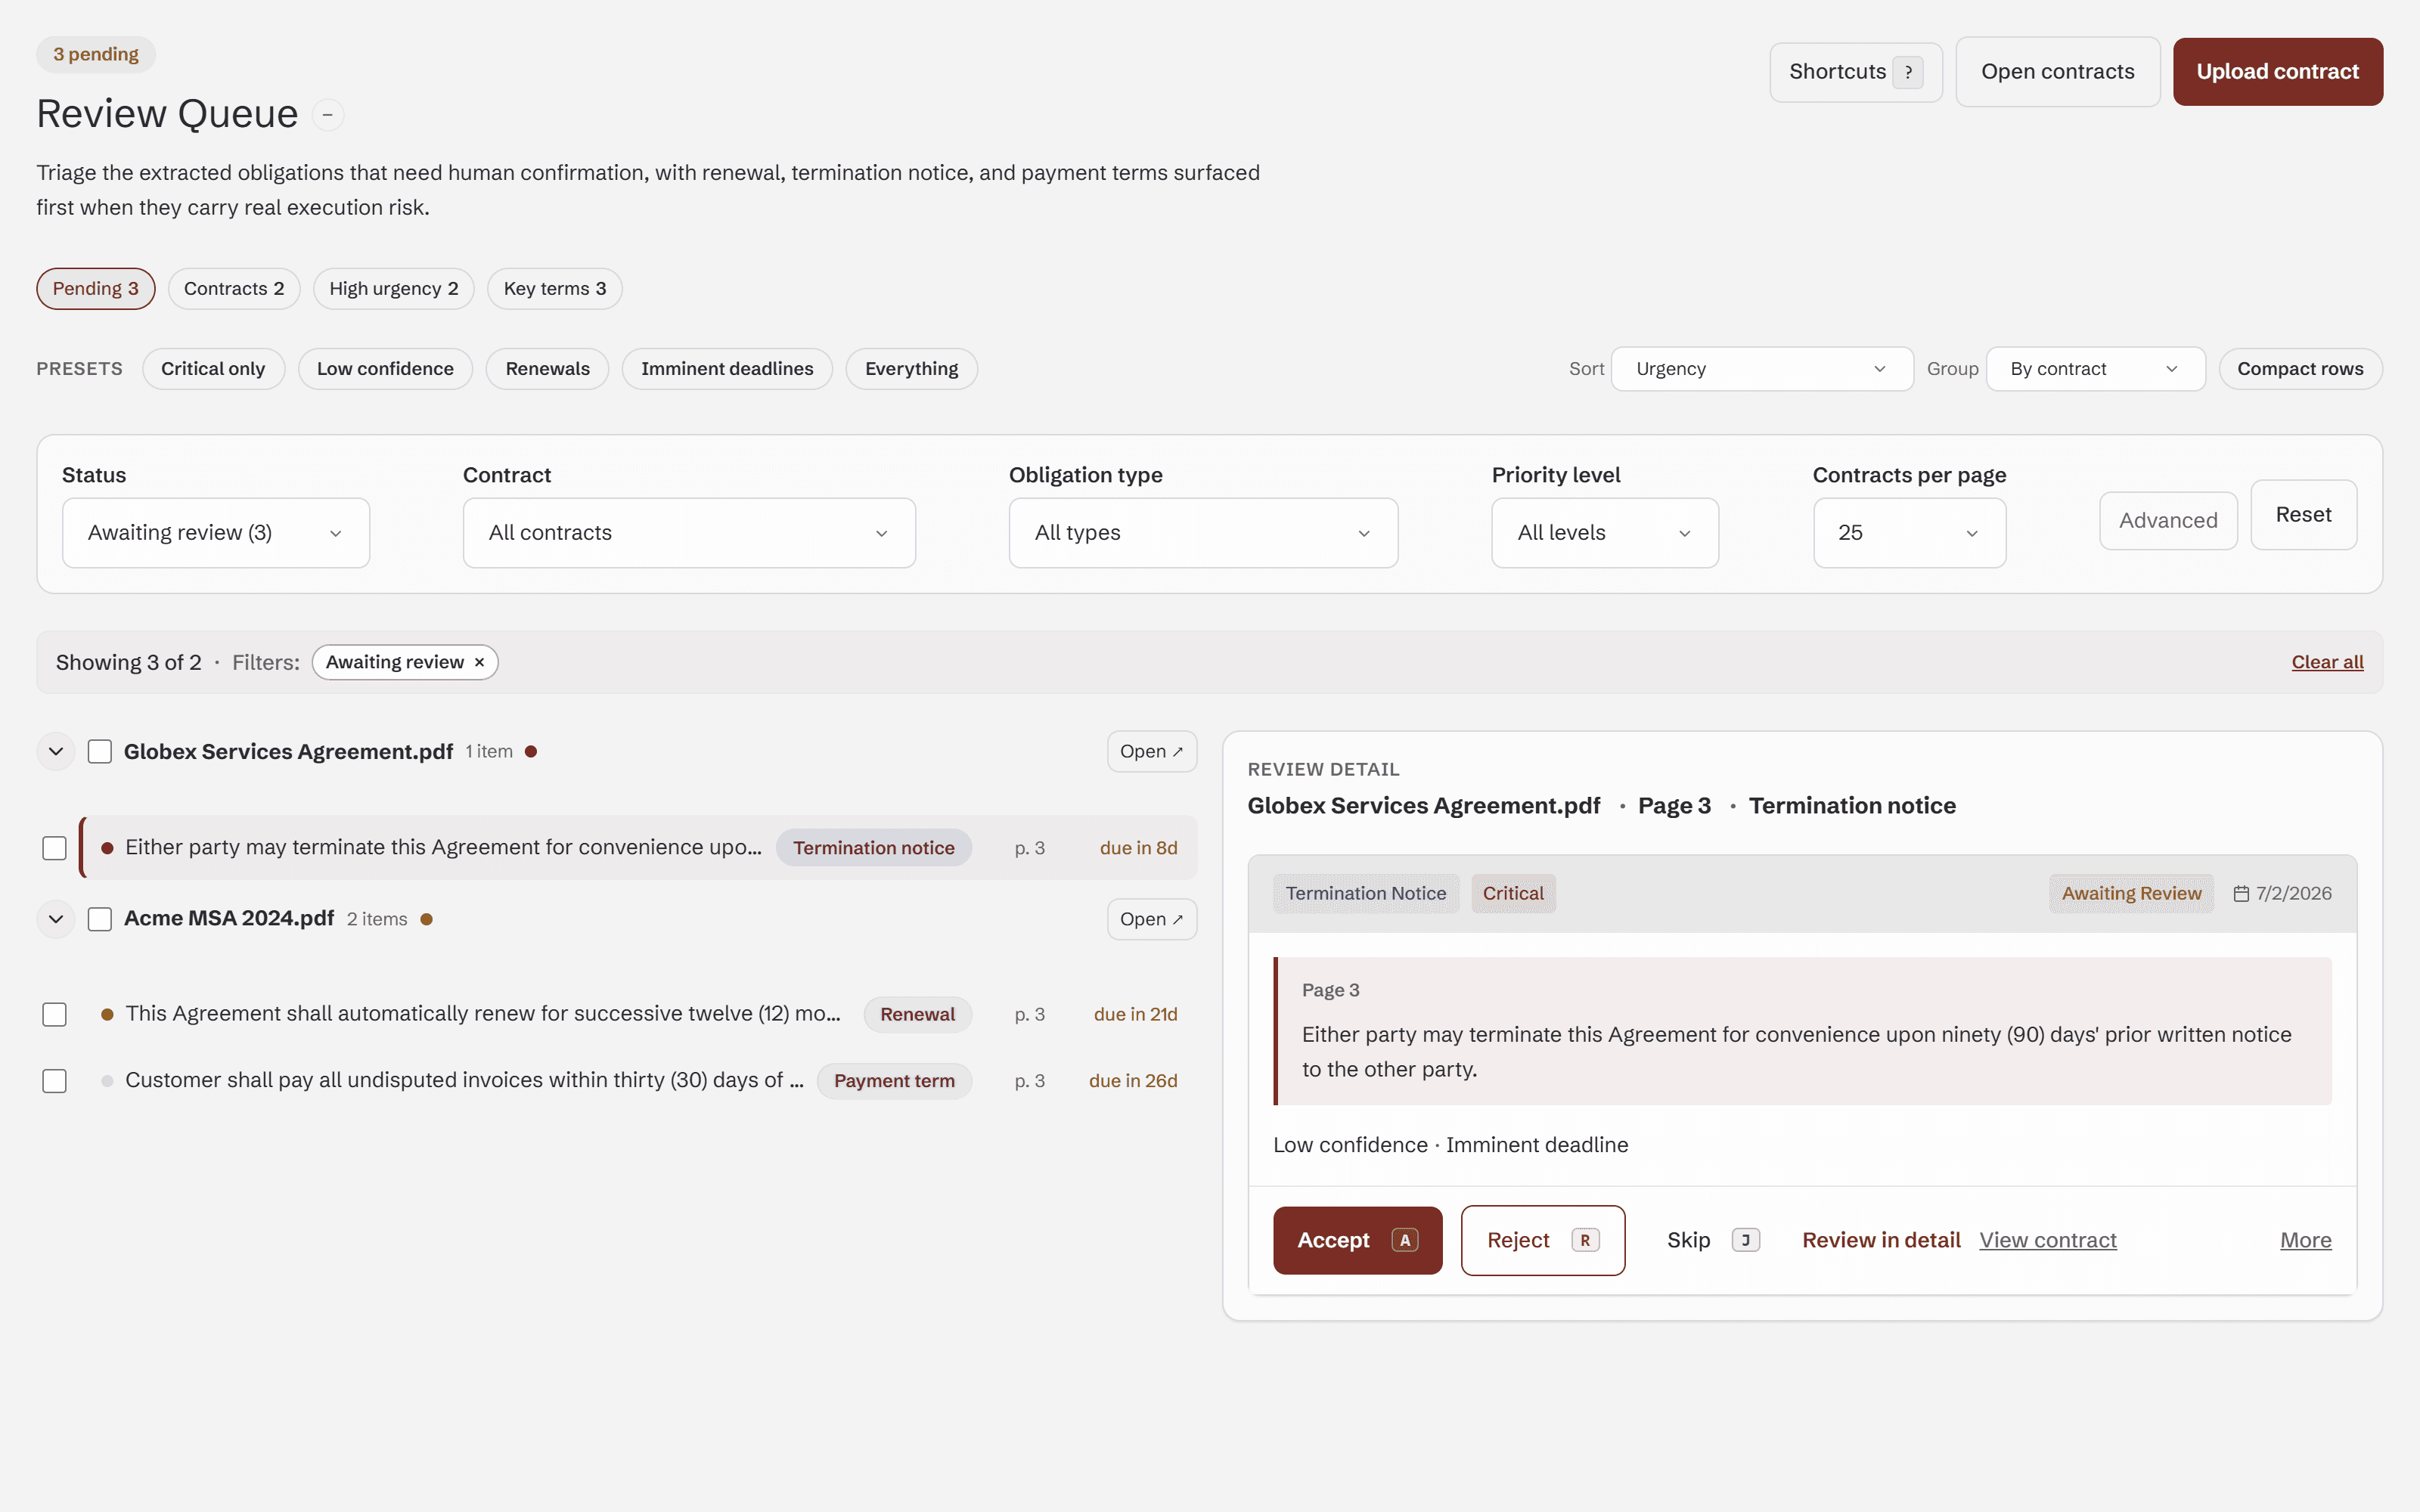Click the 3 pending badge above the title

[x=96, y=55]
